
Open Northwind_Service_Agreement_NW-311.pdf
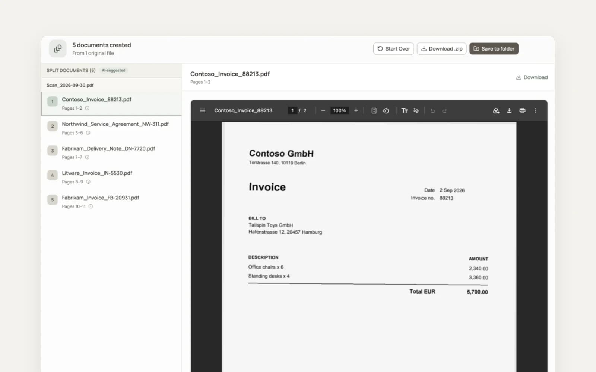(x=111, y=128)
